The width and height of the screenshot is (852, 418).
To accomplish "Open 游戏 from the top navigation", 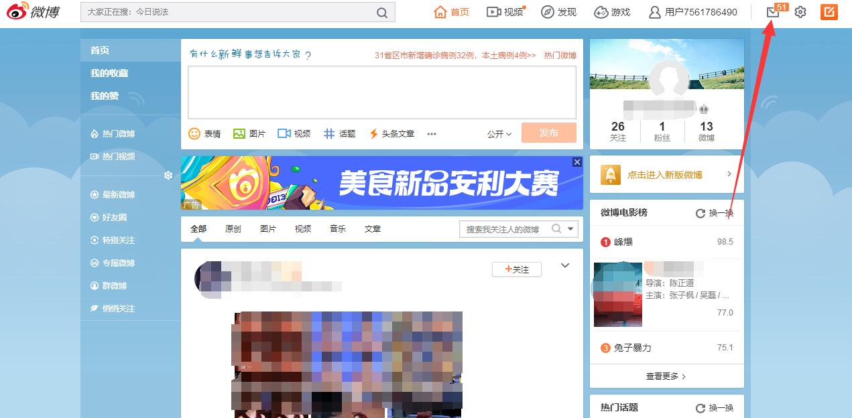I will [611, 12].
